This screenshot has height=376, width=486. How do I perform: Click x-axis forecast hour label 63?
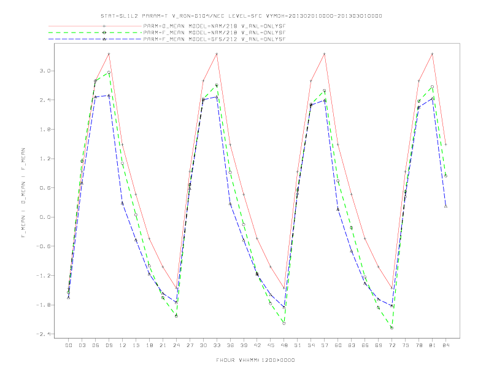tap(352, 345)
